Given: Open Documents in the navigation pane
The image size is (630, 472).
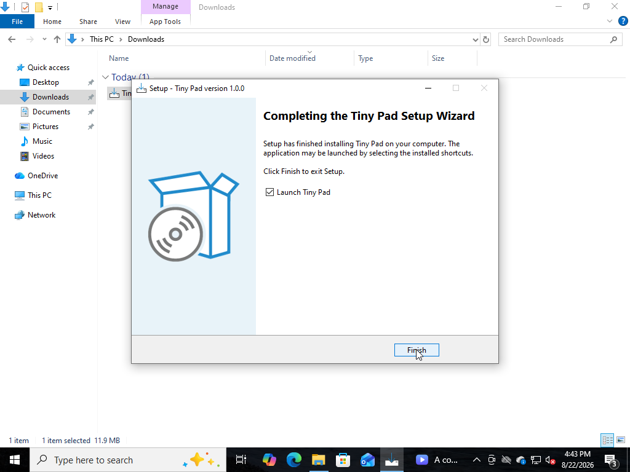Looking at the screenshot, I should [x=51, y=112].
